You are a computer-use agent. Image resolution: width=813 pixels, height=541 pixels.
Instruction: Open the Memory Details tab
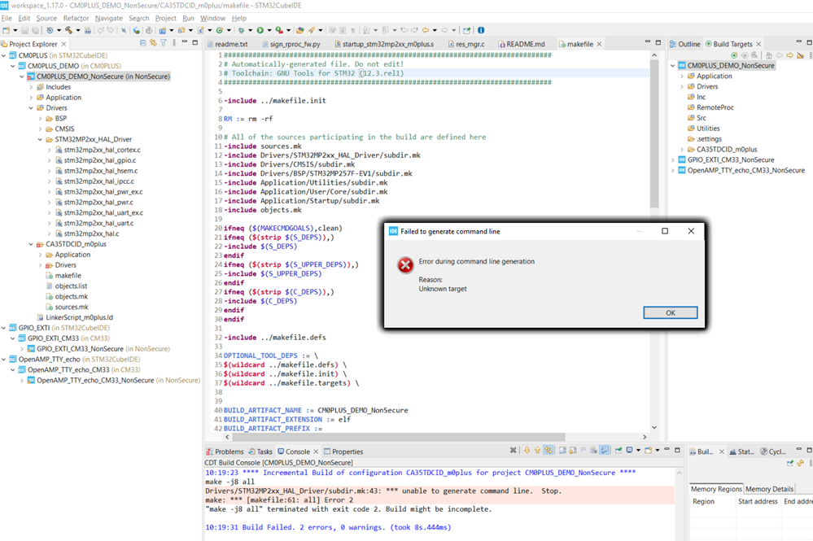[x=769, y=489]
